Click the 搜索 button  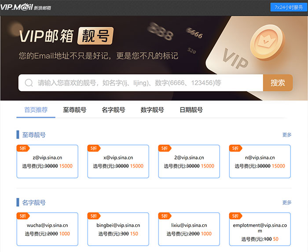[x=278, y=83]
